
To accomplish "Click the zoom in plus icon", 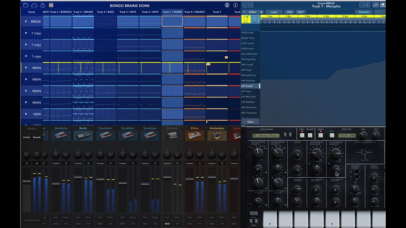I will point(367,5).
